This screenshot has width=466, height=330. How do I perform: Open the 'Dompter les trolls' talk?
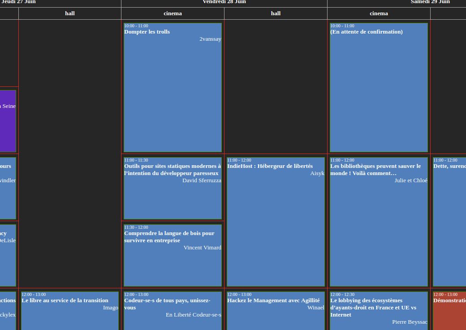click(x=173, y=87)
